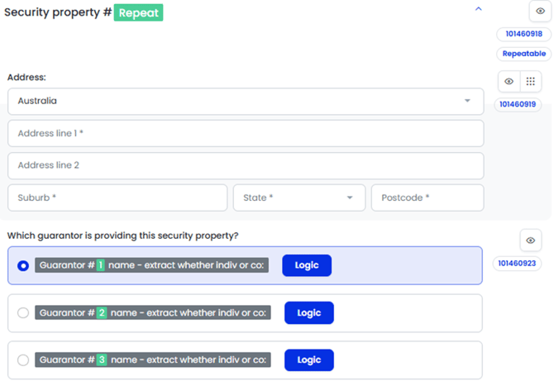Screen dimensions: 554x381
Task: Toggle the eye icon next to Address section
Action: pos(509,82)
